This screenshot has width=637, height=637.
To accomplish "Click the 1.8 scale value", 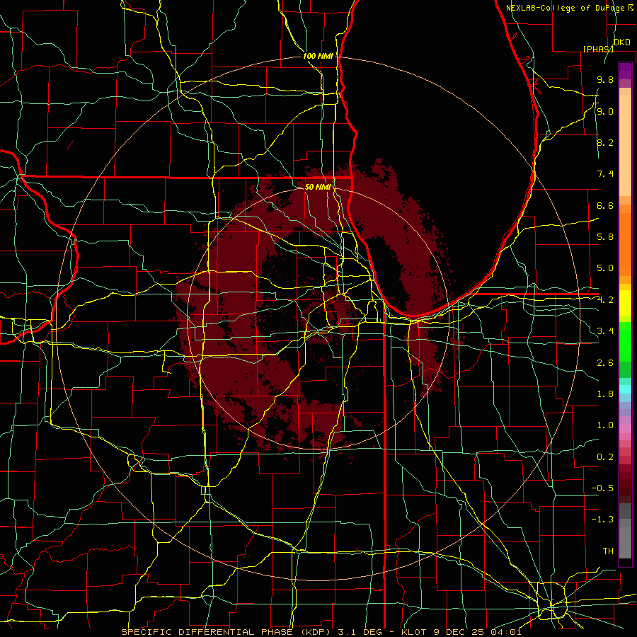I will point(605,394).
